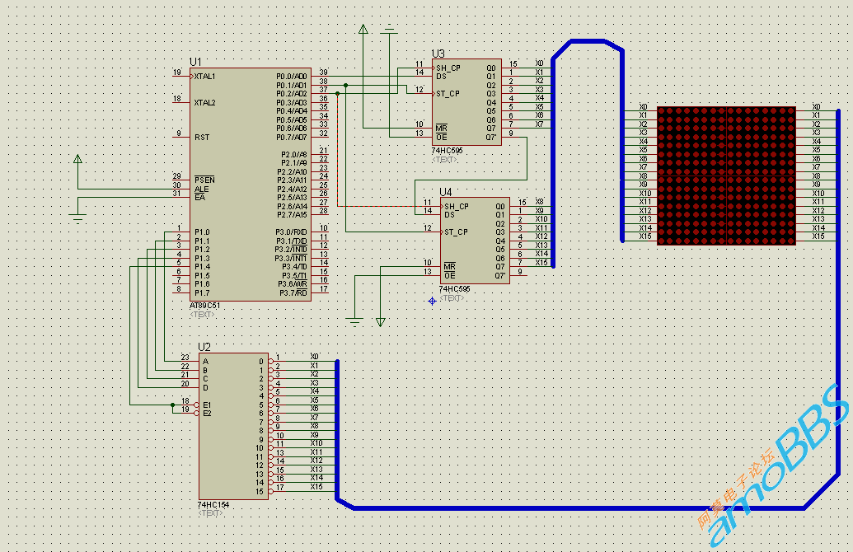853x552 pixels.
Task: Click the downward power terminal below U4
Action: click(380, 322)
